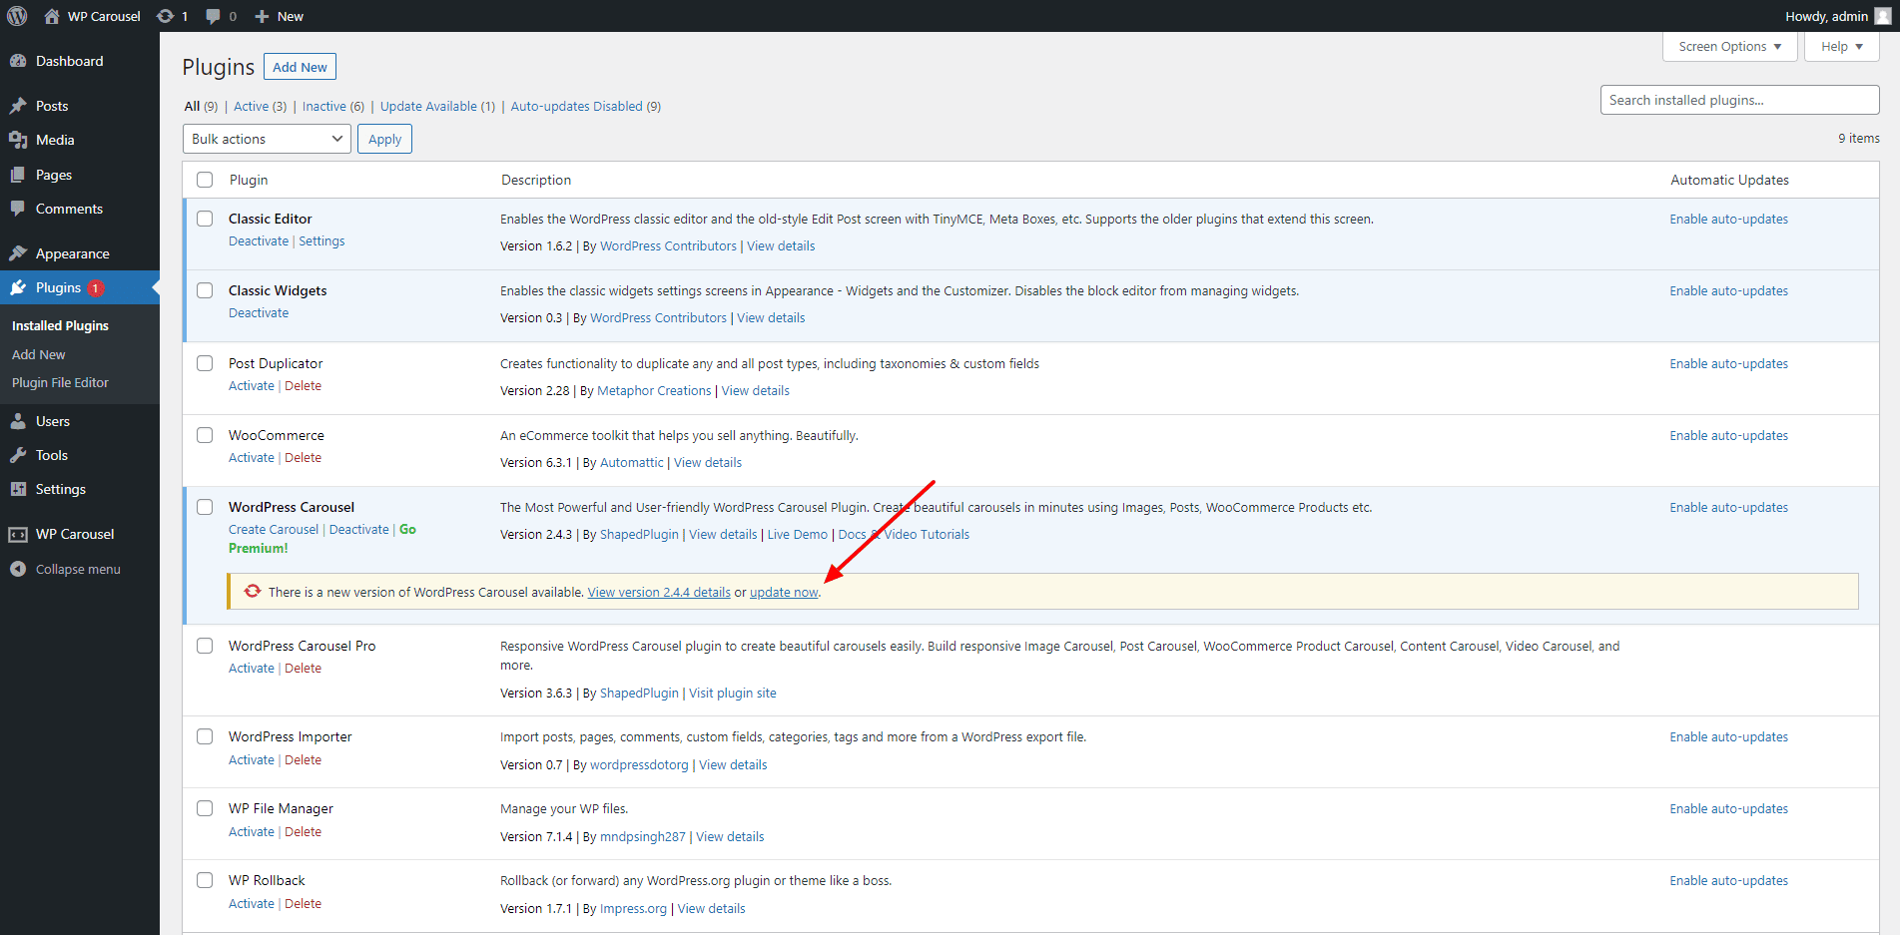Enable auto-updates for WP File Manager
1900x935 pixels.
(1728, 809)
